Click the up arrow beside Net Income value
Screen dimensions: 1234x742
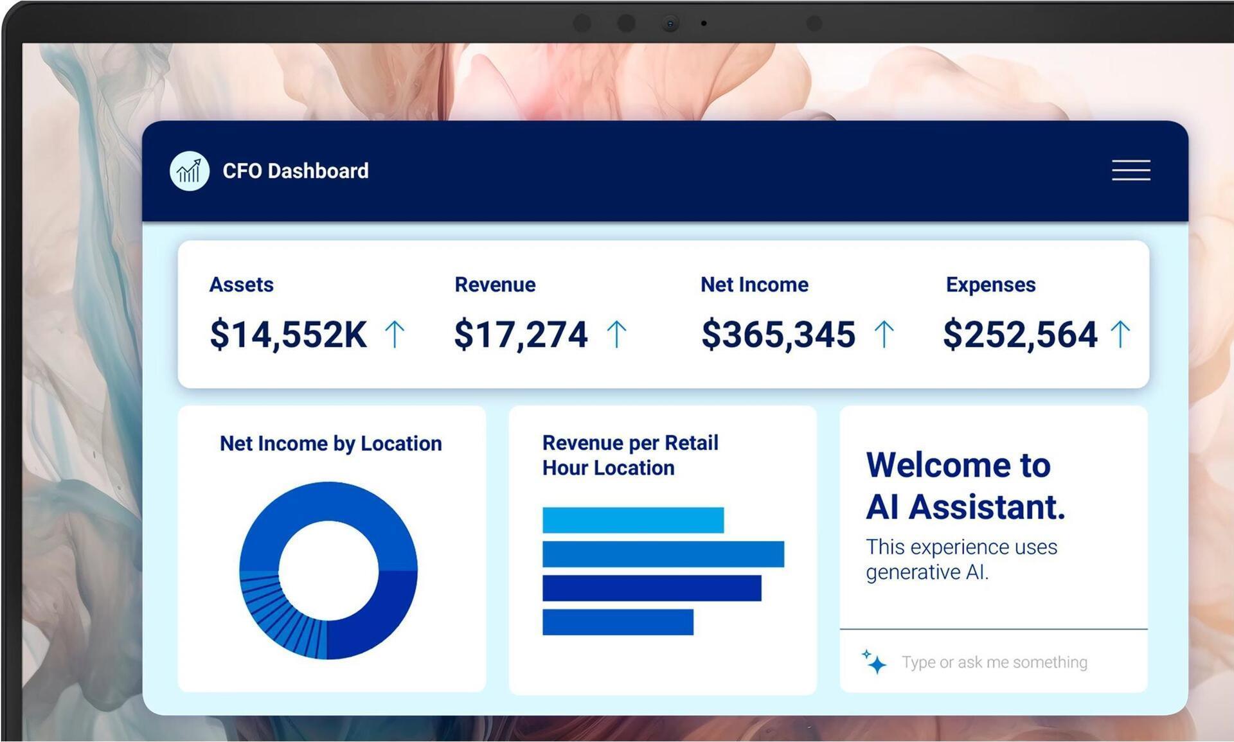coord(884,335)
